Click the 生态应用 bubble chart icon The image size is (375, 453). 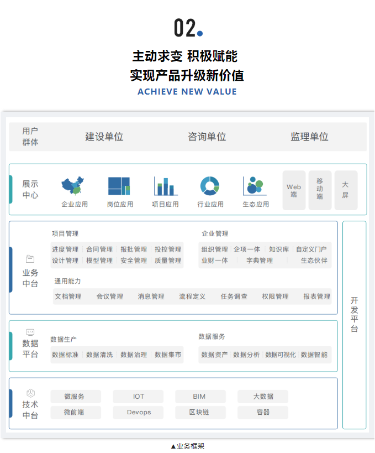click(x=255, y=186)
